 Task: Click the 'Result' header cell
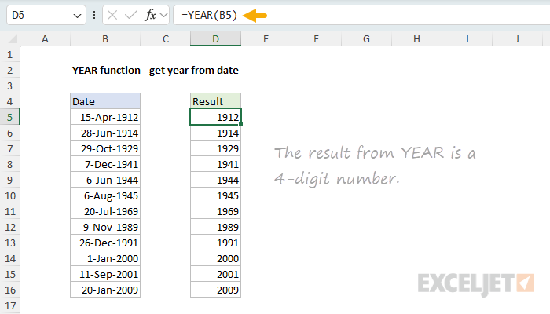pyautogui.click(x=216, y=101)
